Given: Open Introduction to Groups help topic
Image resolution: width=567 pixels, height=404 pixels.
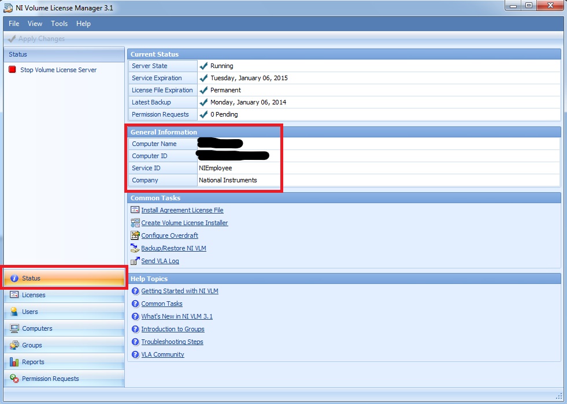Looking at the screenshot, I should (x=173, y=329).
